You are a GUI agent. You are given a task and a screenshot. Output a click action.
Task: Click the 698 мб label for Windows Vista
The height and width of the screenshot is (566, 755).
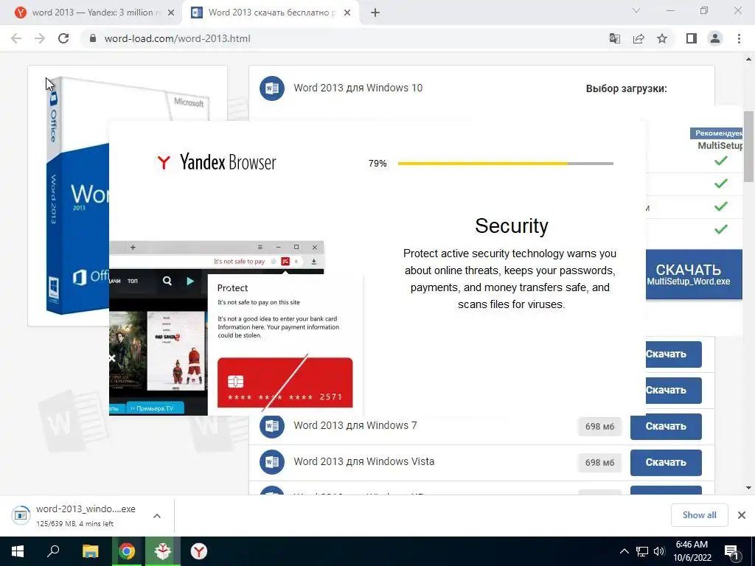pyautogui.click(x=599, y=463)
